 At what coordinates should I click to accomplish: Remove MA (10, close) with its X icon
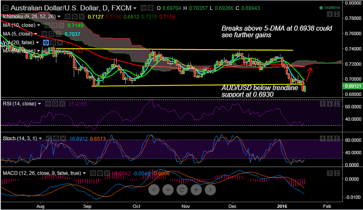(61, 25)
